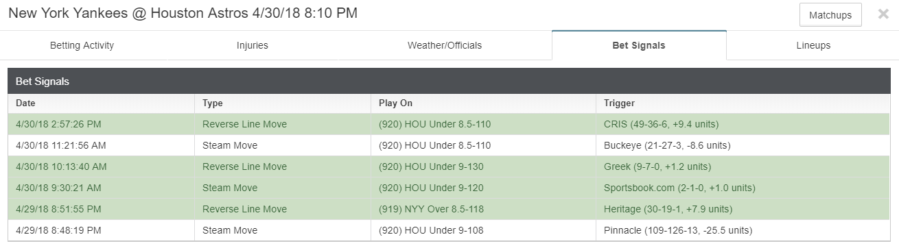Click the Buckeye (21-27-3) trigger cell

point(743,145)
